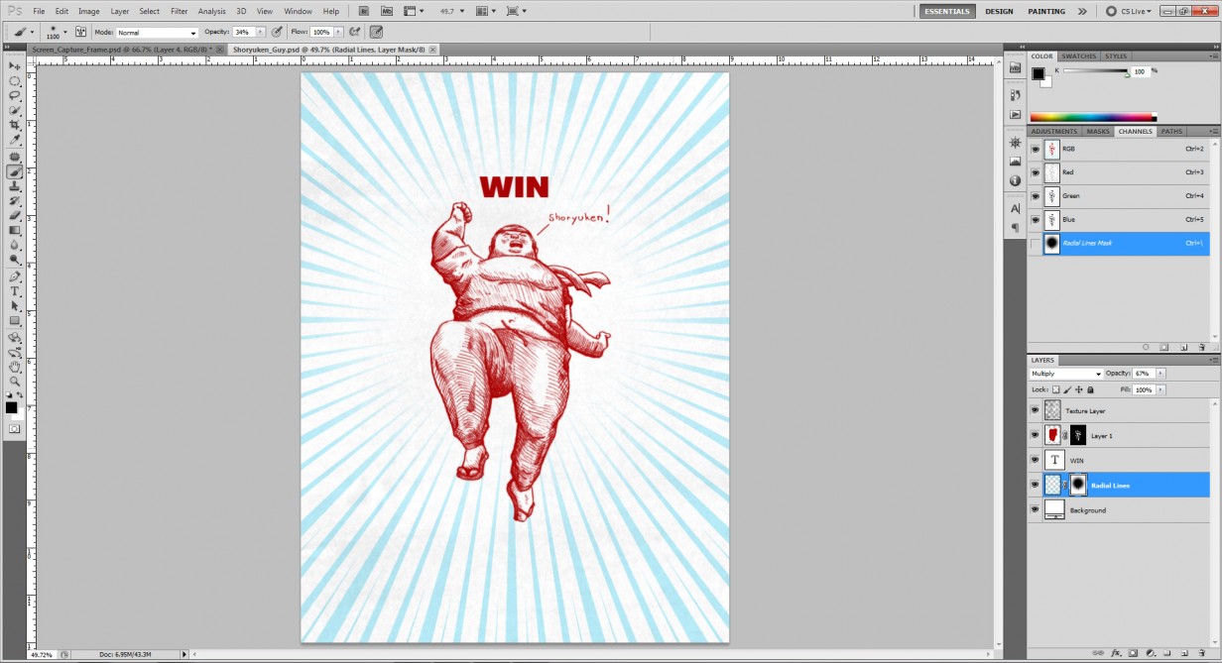
Task: Toggle visibility of the Background layer
Action: coord(1036,509)
